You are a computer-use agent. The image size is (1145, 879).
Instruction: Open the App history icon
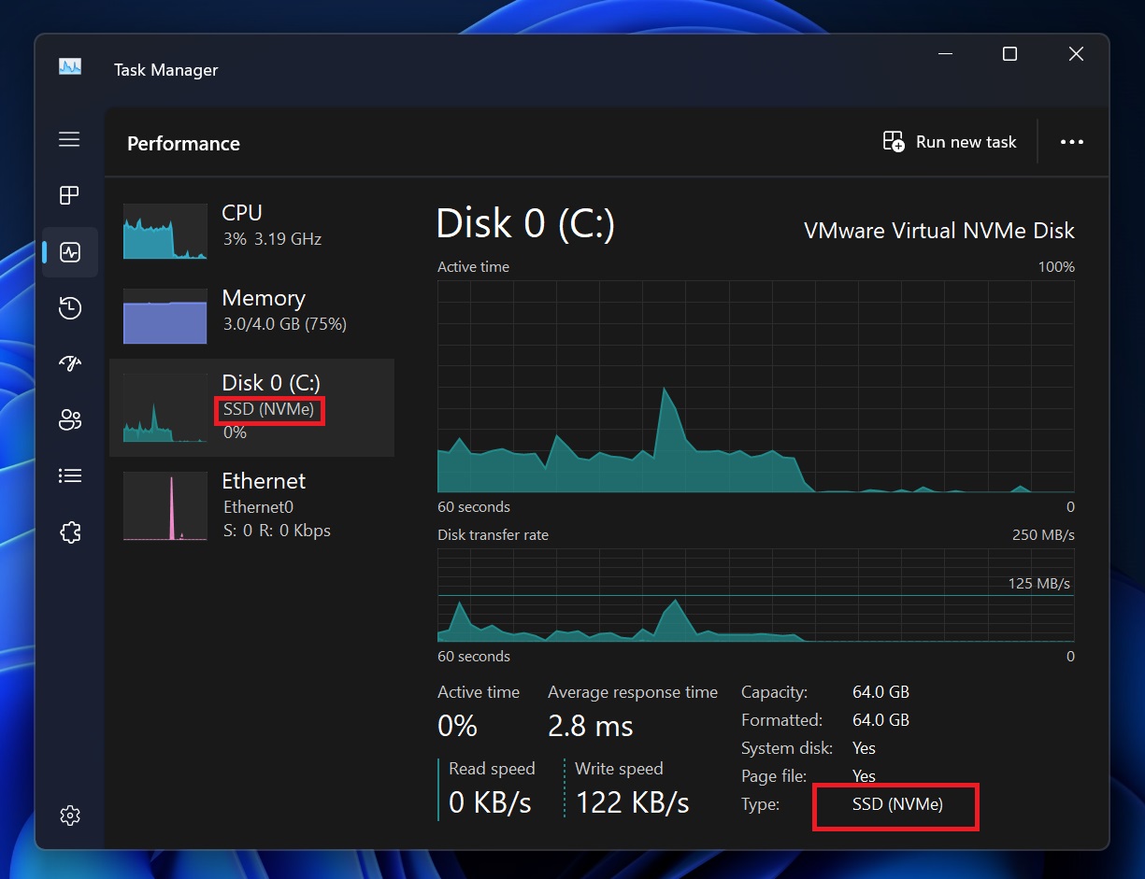coord(69,307)
